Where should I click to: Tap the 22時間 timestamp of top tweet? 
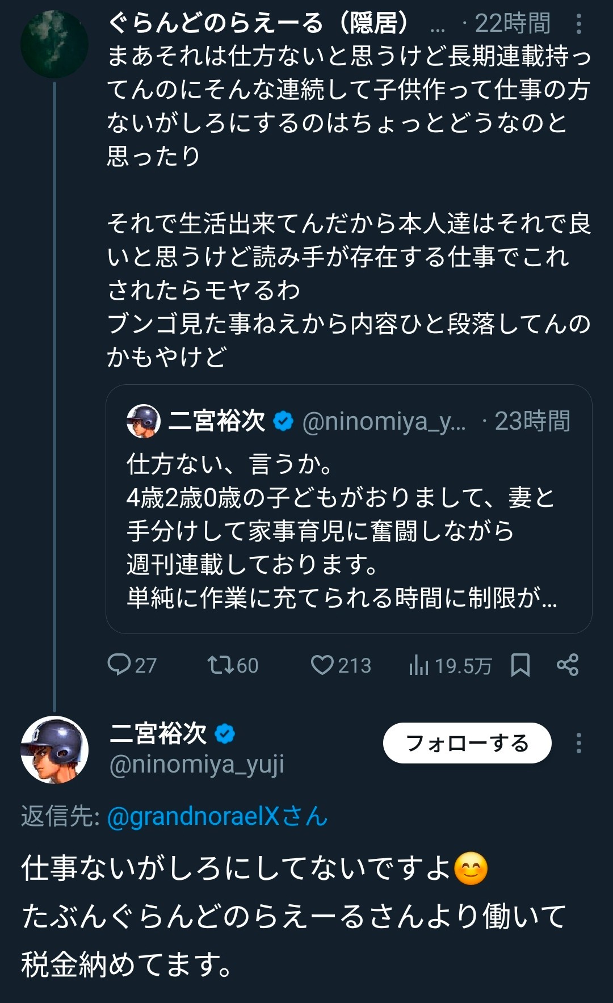click(512, 24)
